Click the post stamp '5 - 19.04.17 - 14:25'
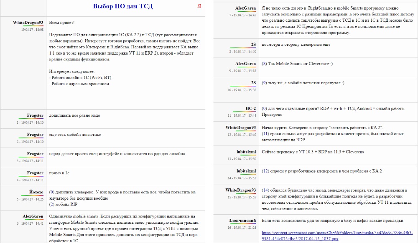 [30, 199]
